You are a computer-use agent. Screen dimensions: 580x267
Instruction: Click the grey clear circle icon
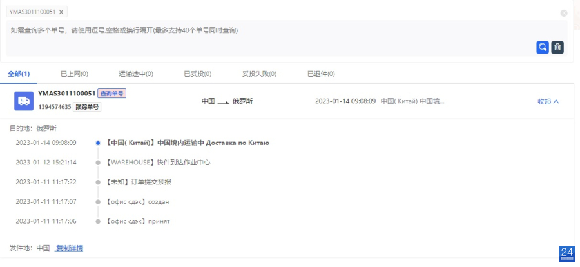(564, 13)
